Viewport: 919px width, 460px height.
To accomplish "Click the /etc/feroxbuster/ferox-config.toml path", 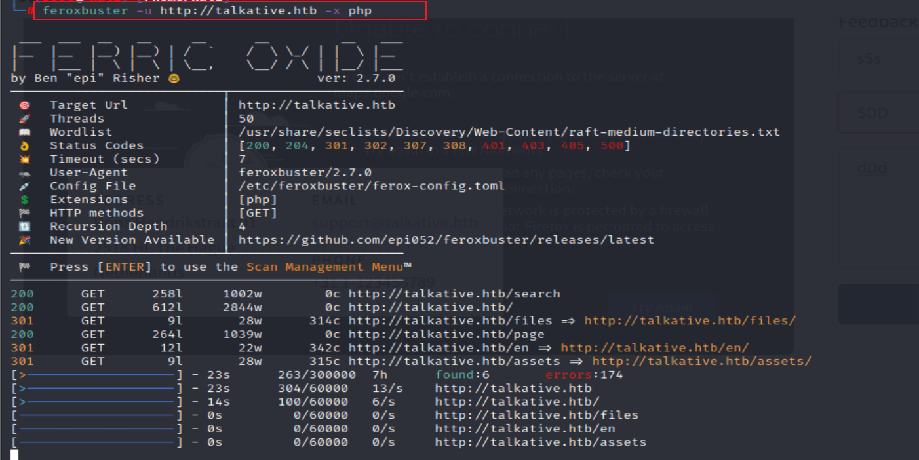I will click(x=372, y=186).
